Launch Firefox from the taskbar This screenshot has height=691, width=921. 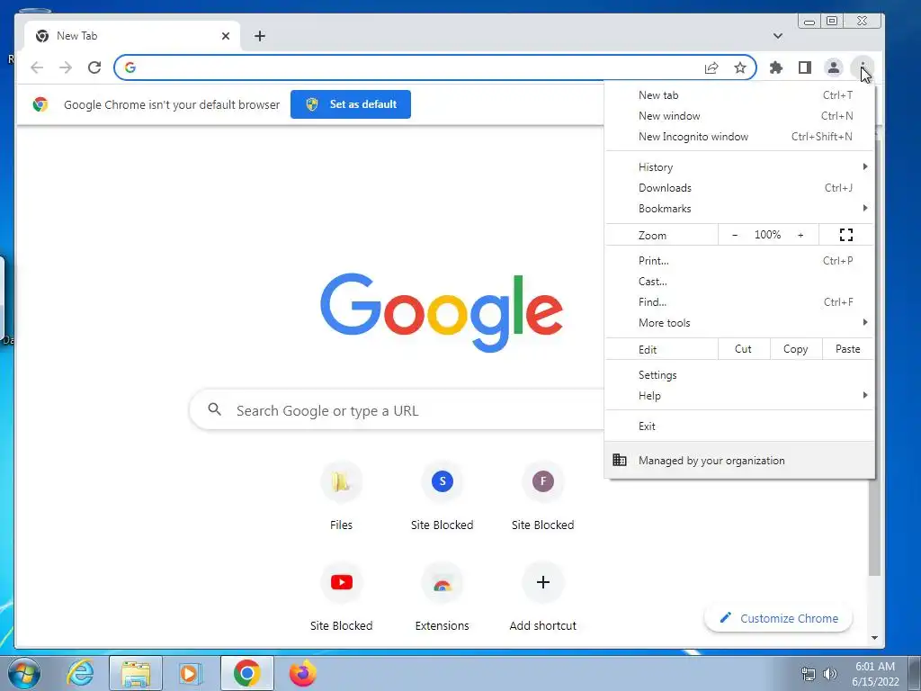[302, 673]
